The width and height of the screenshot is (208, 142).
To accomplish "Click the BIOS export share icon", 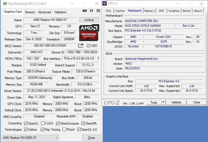I will 81,45.
